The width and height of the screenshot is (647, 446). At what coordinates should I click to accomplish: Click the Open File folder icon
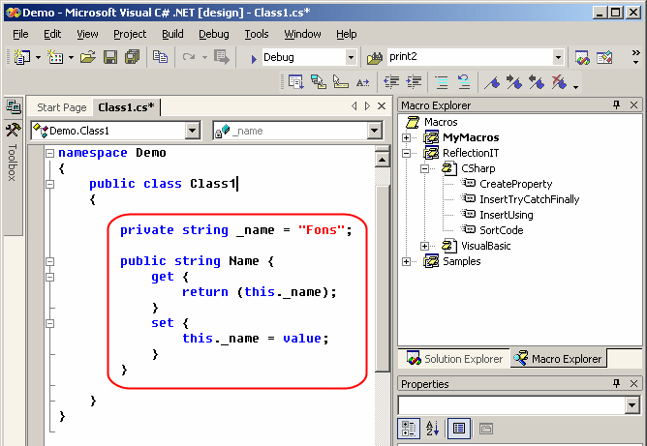coord(87,57)
